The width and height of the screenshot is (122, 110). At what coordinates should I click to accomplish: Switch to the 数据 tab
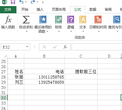[93, 10]
